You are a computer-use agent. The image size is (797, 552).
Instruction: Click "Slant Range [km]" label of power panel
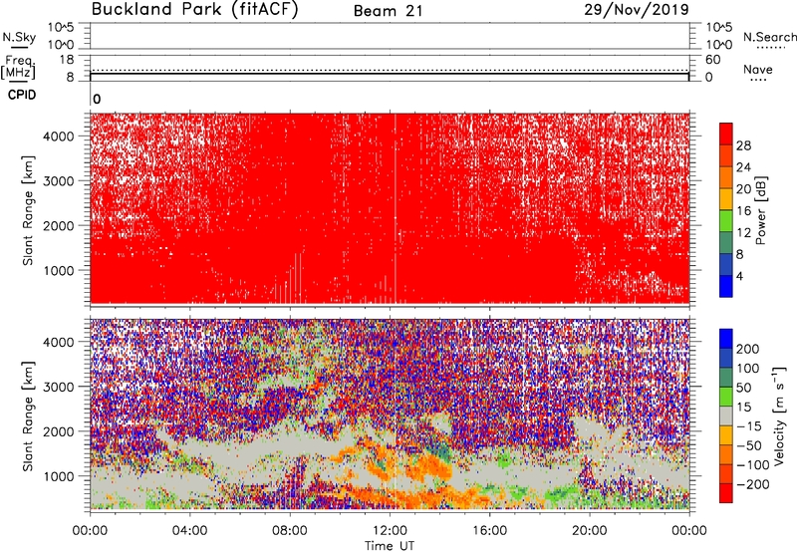click(28, 210)
